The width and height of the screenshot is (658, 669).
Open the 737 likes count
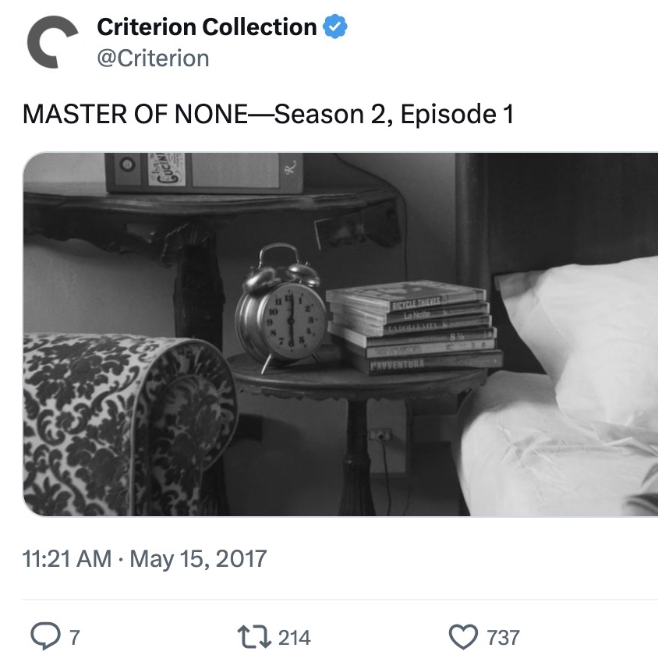[504, 638]
